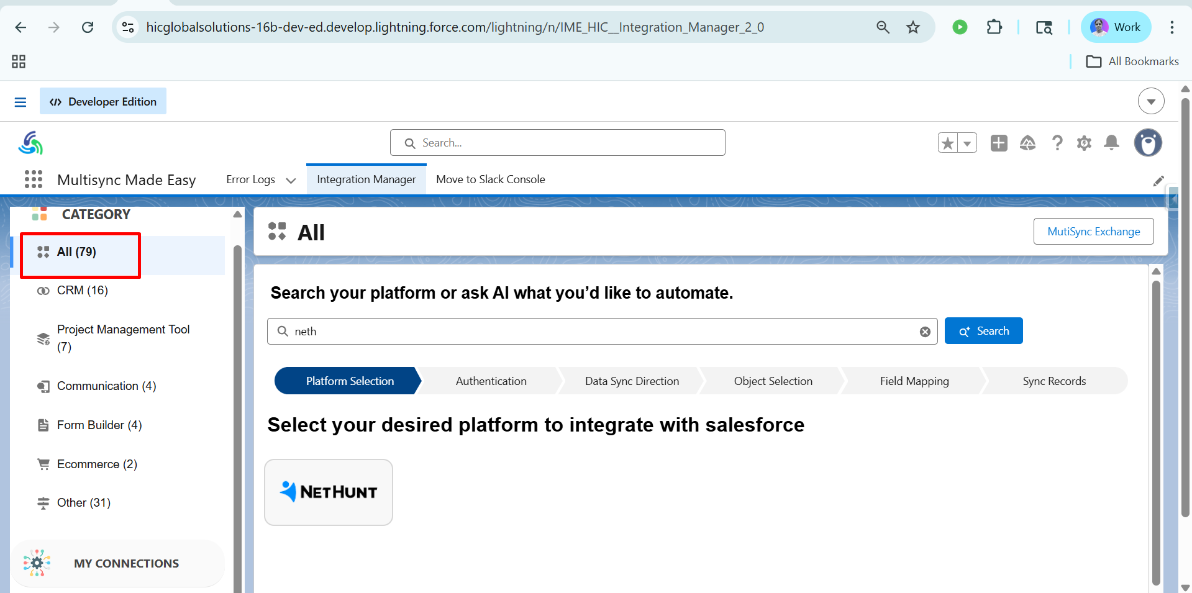This screenshot has height=593, width=1192.
Task: Expand the Error Logs dropdown chevron
Action: [291, 181]
